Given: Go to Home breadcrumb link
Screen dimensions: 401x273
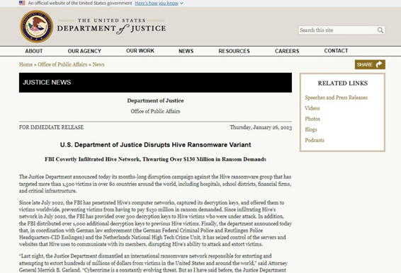Looking at the screenshot, I should point(26,64).
